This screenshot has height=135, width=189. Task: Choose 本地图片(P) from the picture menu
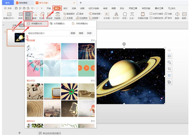pos(37,24)
